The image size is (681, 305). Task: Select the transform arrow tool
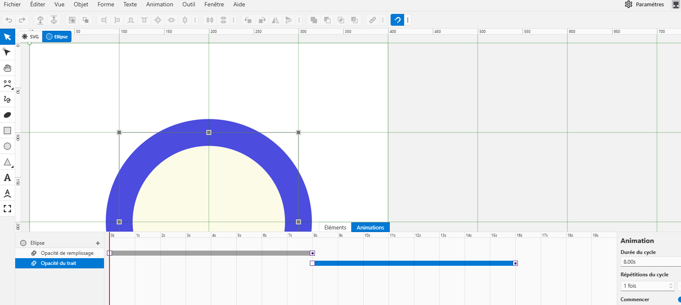[7, 37]
